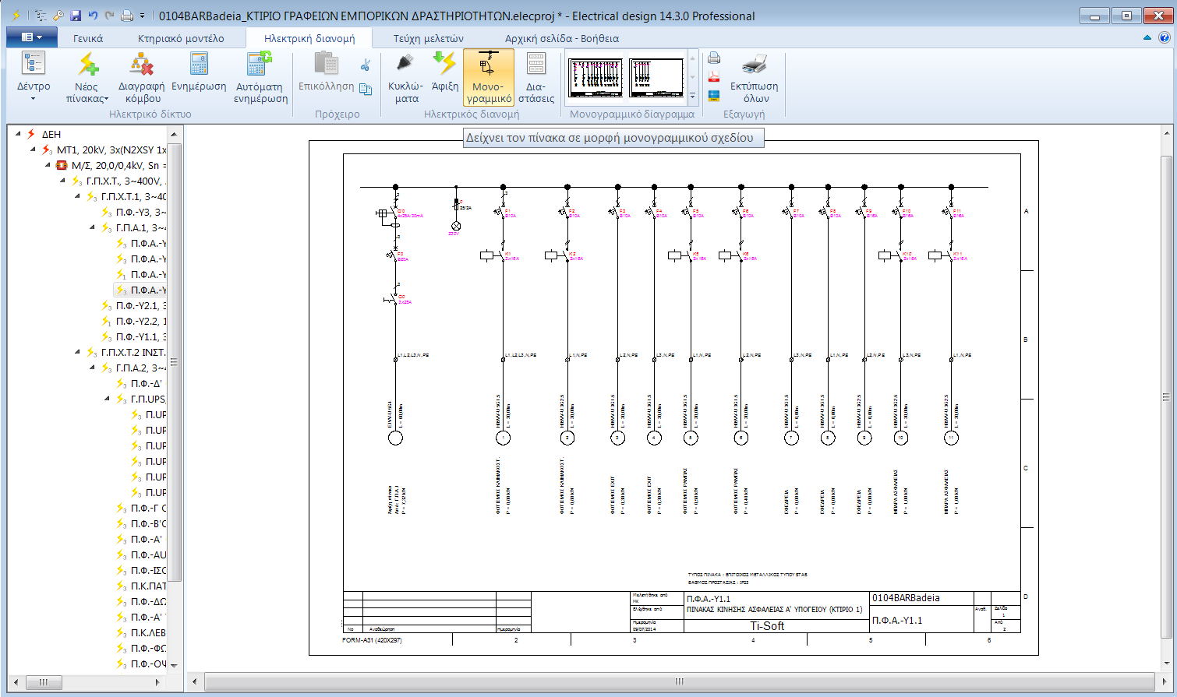Screen dimensions: 1177x697
Task: Click the Διαστάσεις icon
Action: [535, 74]
